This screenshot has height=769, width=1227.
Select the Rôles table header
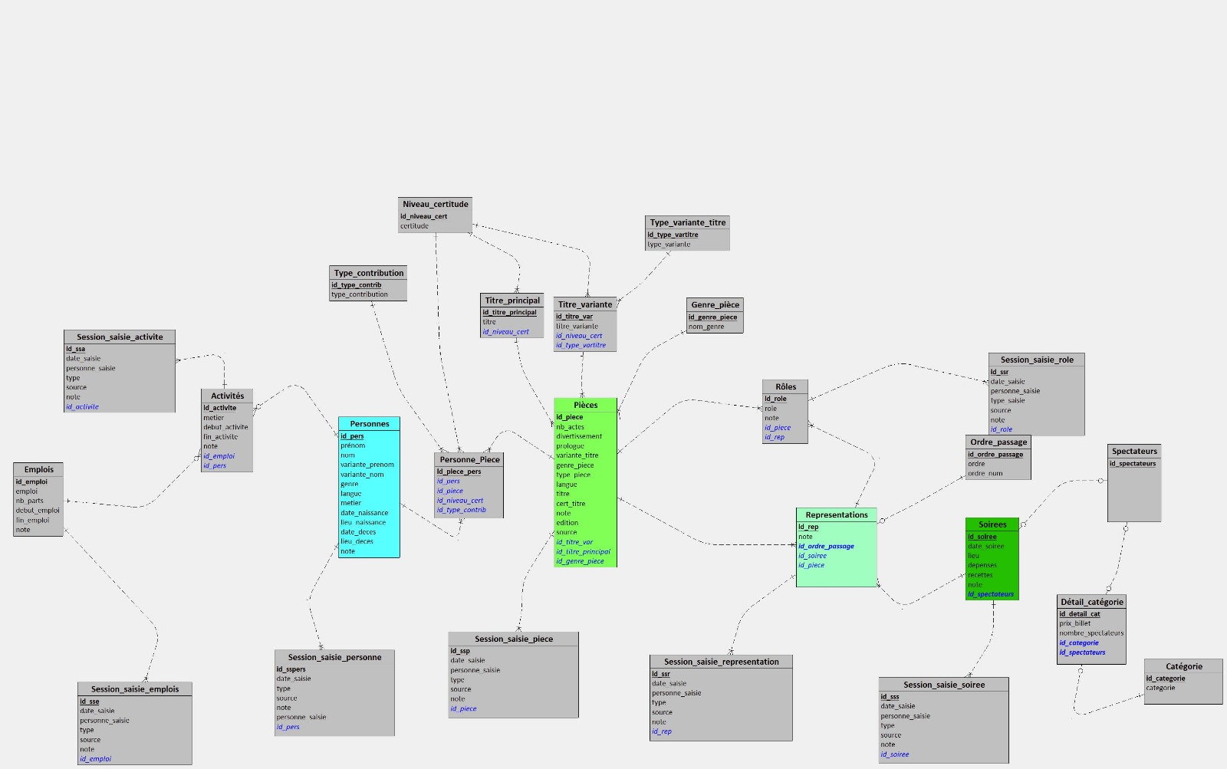[x=785, y=387]
